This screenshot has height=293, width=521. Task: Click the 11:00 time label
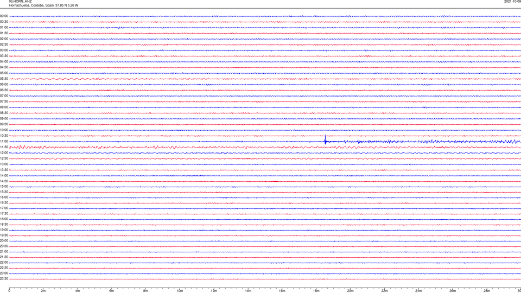tap(4, 142)
